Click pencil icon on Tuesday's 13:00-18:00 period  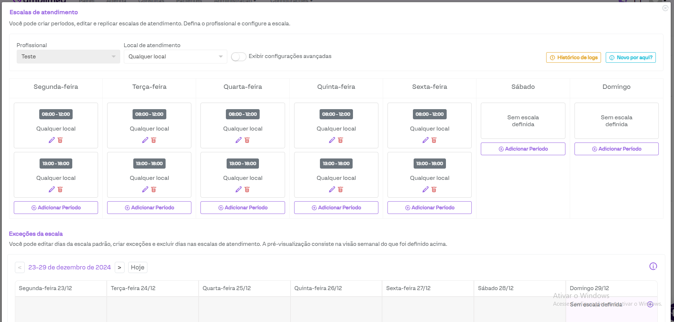[145, 190]
